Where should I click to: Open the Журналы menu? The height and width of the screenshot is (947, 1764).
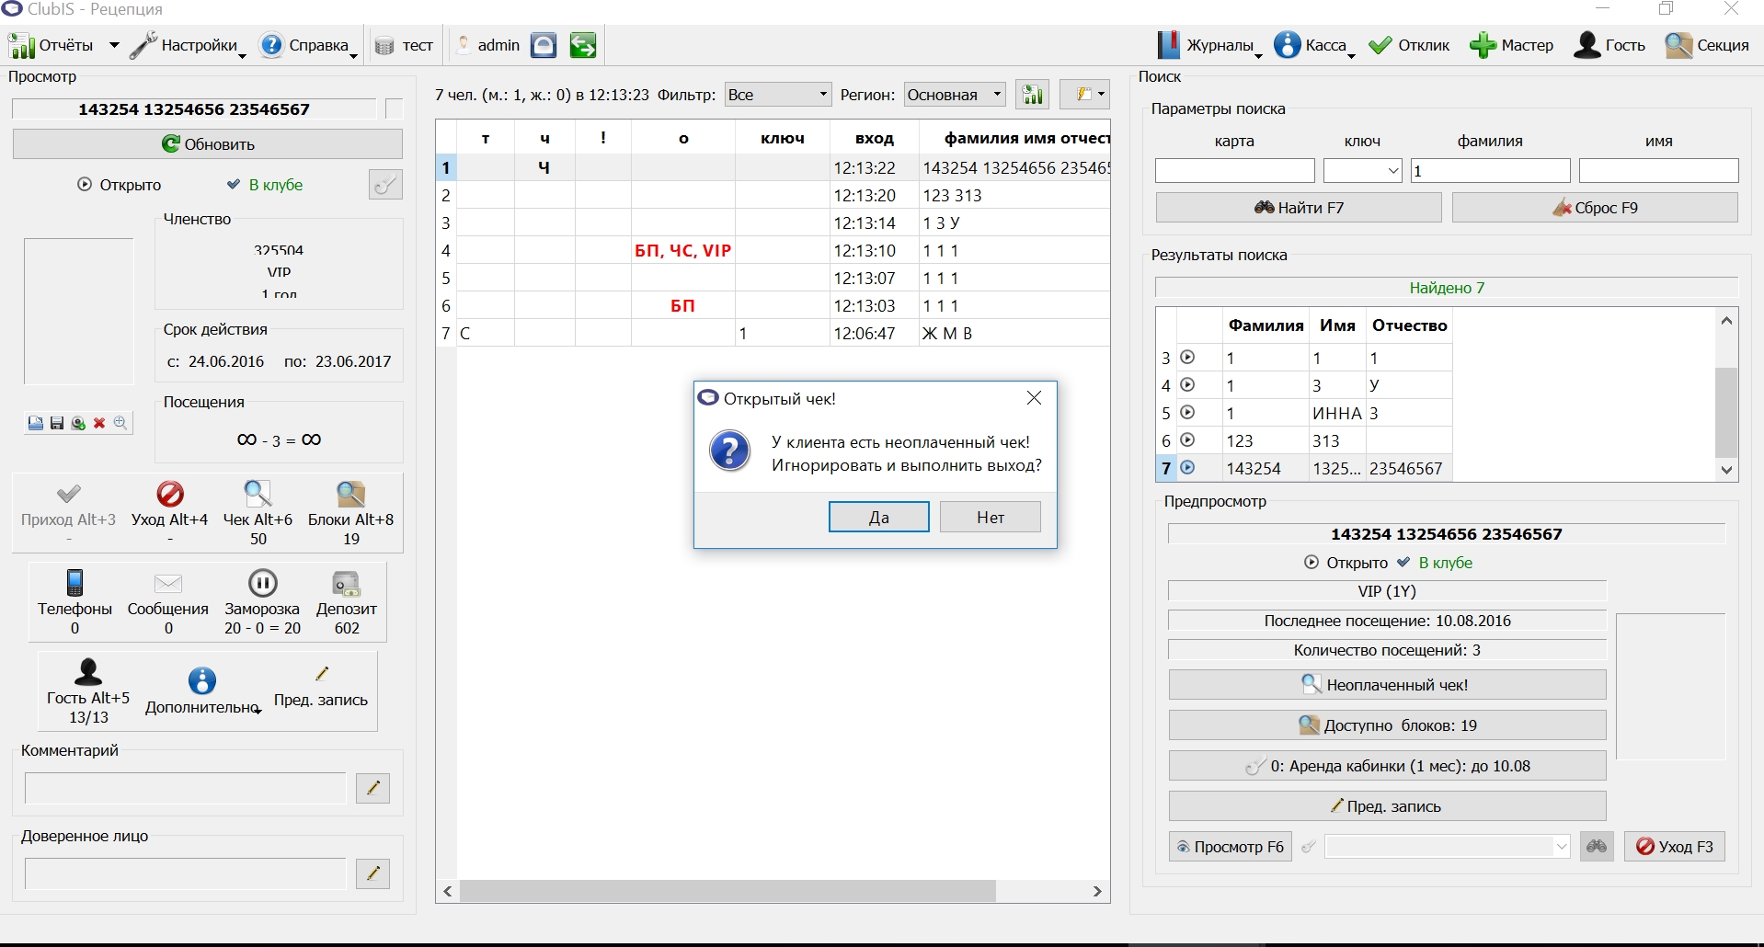click(1208, 45)
